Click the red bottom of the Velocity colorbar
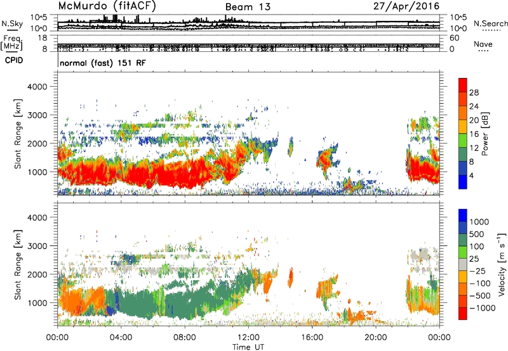Image resolution: width=508 pixels, height=351 pixels. 463,314
